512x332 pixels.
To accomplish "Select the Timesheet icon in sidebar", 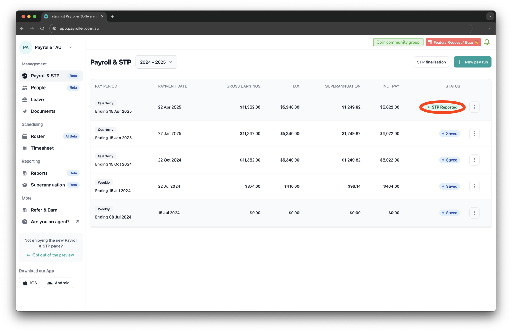I will (25, 148).
